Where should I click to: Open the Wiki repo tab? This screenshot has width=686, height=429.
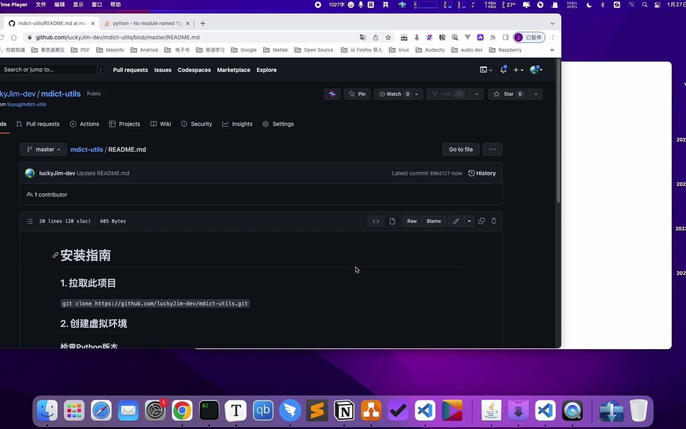[x=161, y=124]
